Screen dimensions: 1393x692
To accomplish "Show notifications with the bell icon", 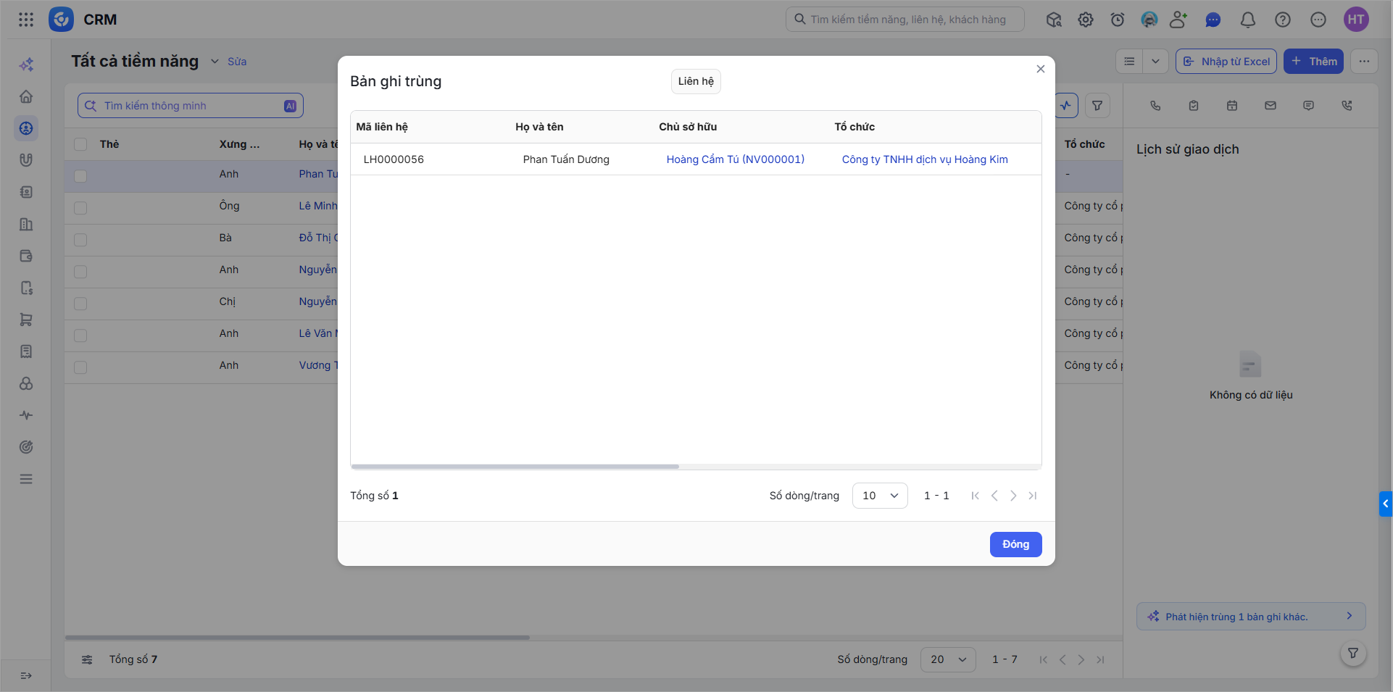I will click(1248, 20).
